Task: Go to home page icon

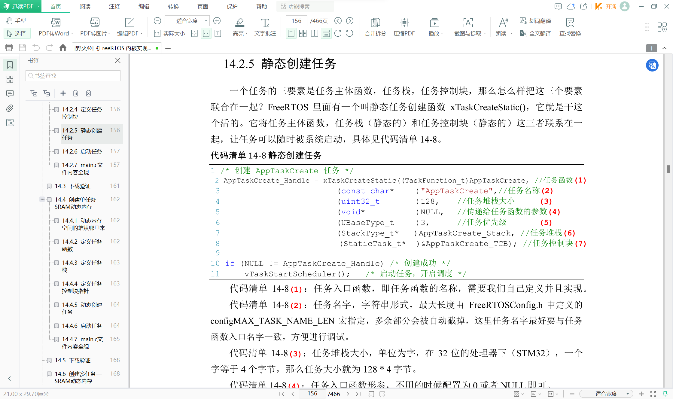Action: tap(63, 48)
